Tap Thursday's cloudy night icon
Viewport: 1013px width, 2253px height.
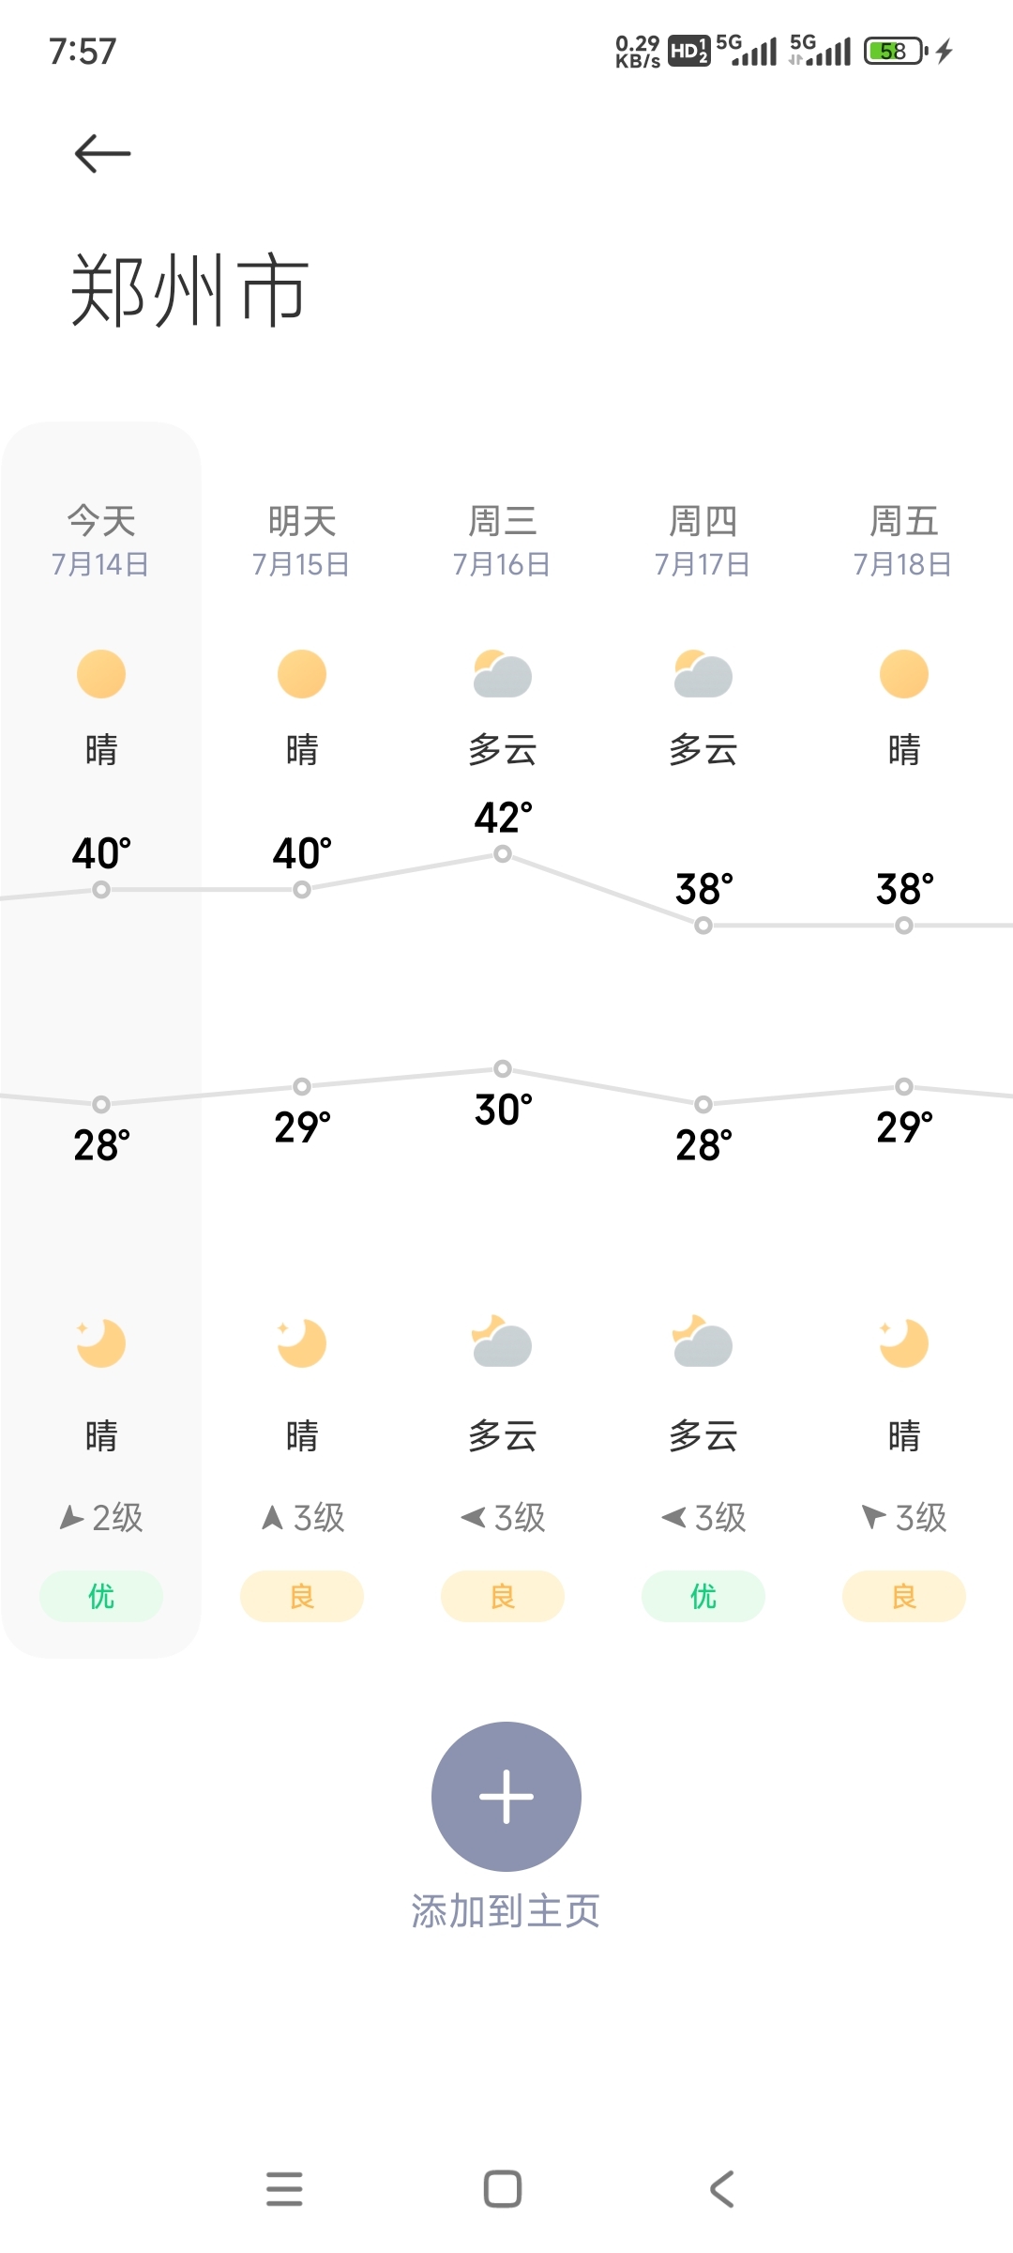click(x=703, y=1341)
